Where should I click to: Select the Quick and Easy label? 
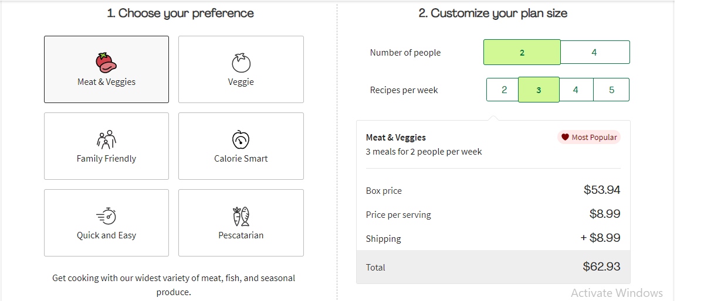click(x=106, y=235)
